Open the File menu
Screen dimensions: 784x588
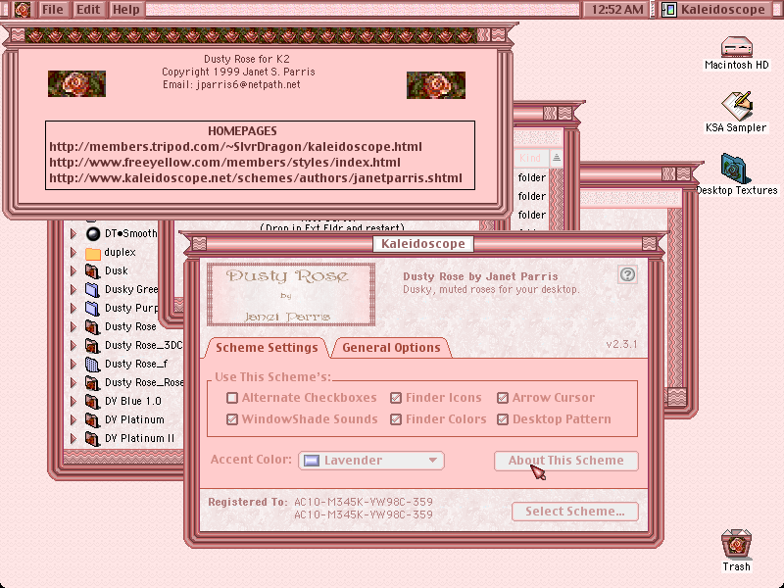pyautogui.click(x=53, y=9)
